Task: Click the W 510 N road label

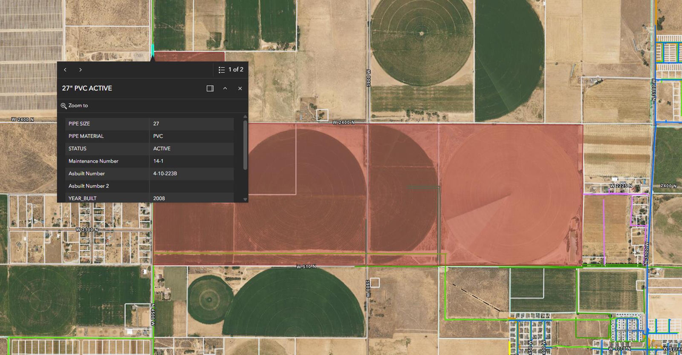Action: click(x=306, y=266)
